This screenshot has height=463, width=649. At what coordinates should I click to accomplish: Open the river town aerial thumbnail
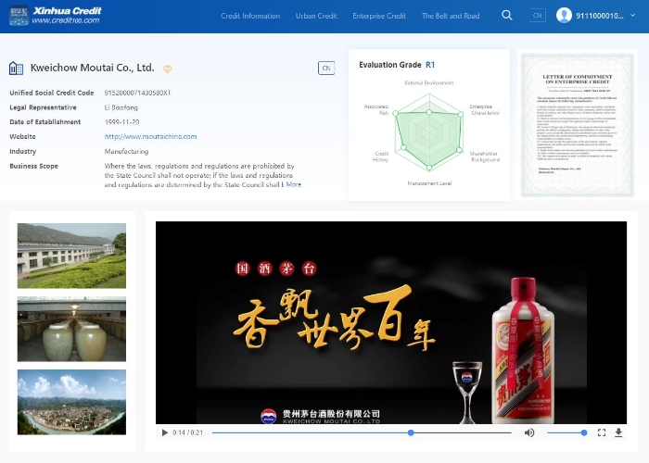71,402
